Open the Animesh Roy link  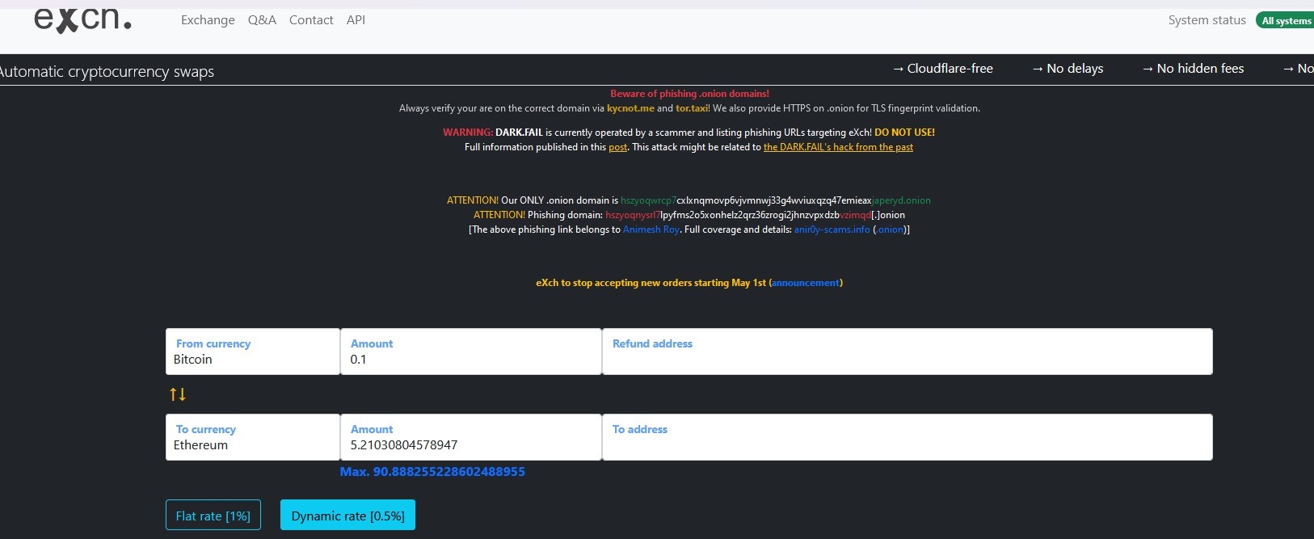point(651,229)
